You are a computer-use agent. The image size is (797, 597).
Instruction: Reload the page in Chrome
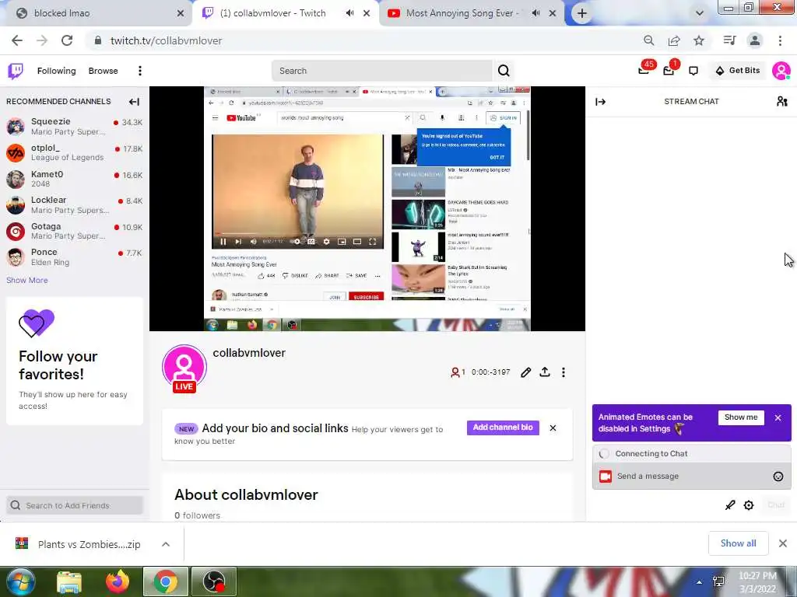67,40
